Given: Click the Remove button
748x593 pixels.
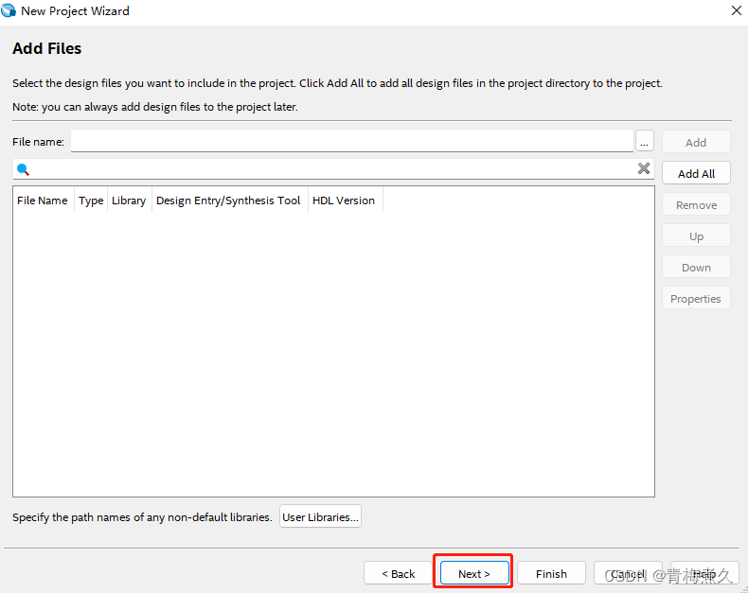Looking at the screenshot, I should [696, 204].
